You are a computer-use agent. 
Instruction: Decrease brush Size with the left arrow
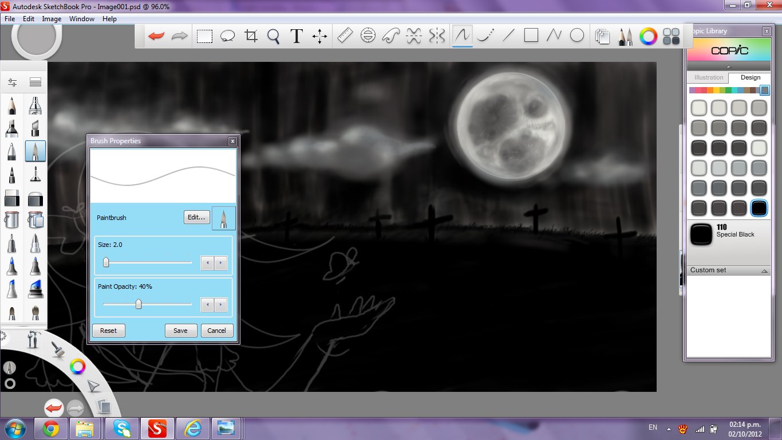pos(207,263)
